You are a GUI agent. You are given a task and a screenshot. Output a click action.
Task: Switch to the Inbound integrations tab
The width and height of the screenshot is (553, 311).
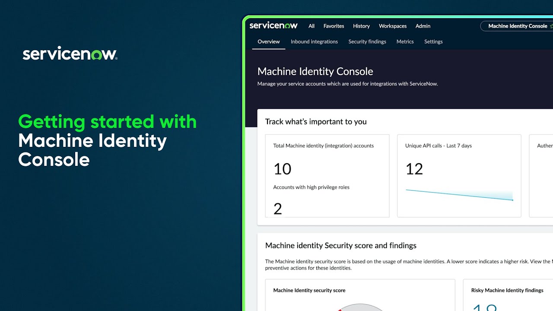pos(314,41)
